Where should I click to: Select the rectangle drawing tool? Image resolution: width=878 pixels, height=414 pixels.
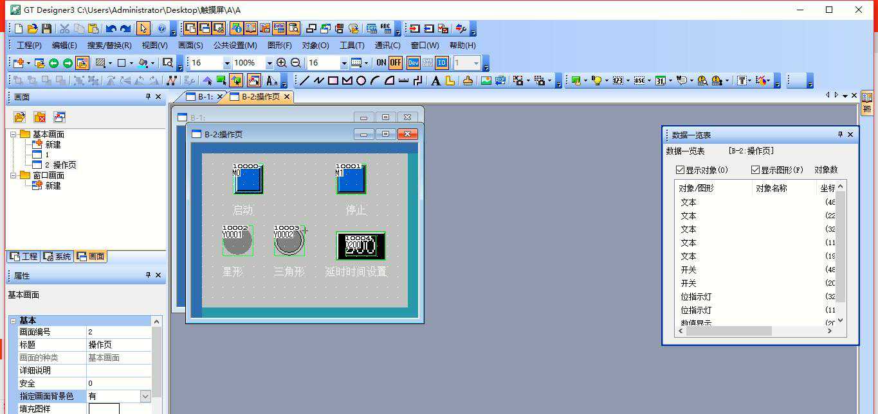(333, 80)
